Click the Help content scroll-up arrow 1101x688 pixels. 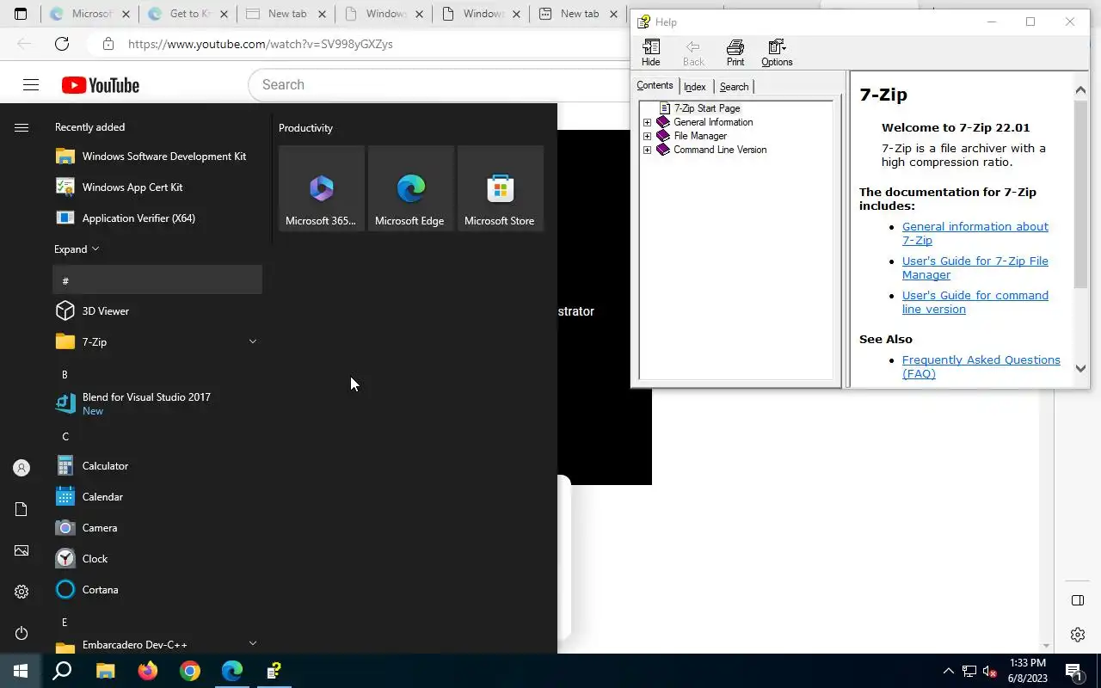click(x=1081, y=89)
